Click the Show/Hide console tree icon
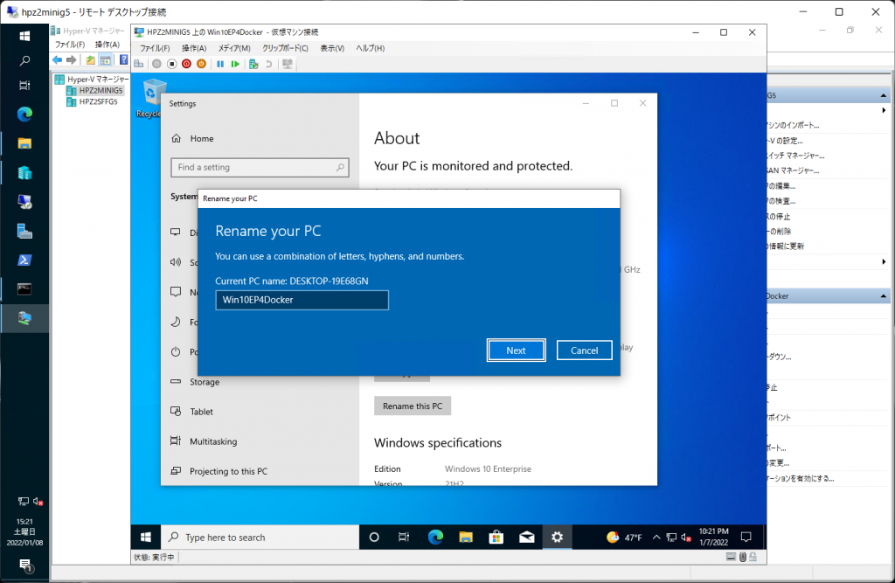Viewport: 895px width, 583px height. point(106,60)
